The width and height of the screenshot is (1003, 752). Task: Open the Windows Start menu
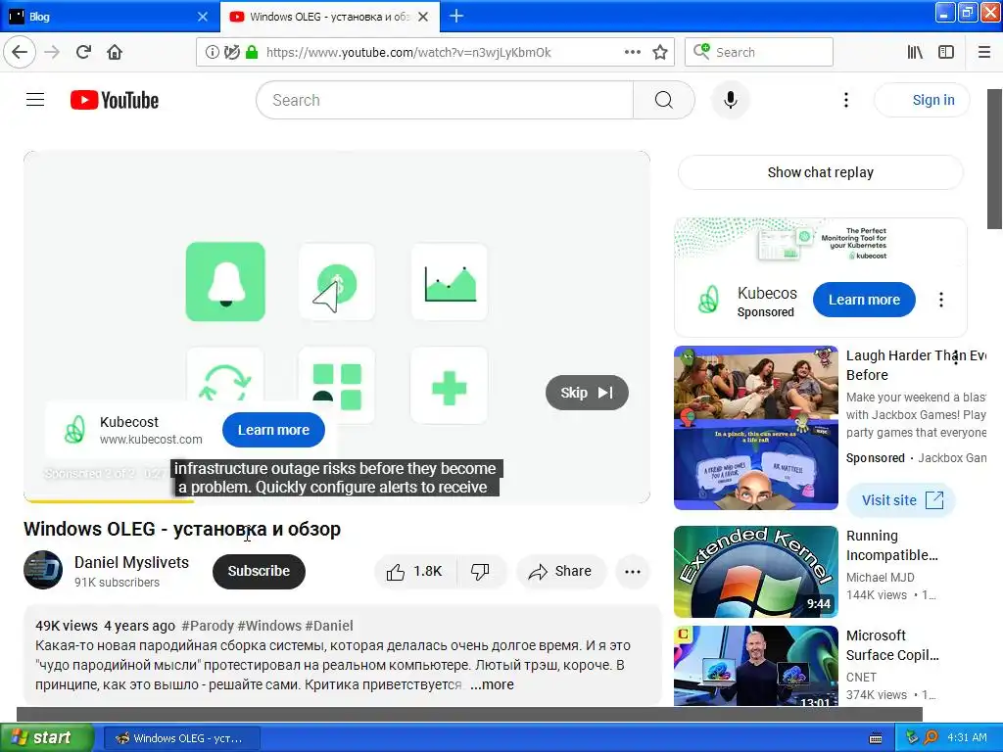pyautogui.click(x=47, y=738)
